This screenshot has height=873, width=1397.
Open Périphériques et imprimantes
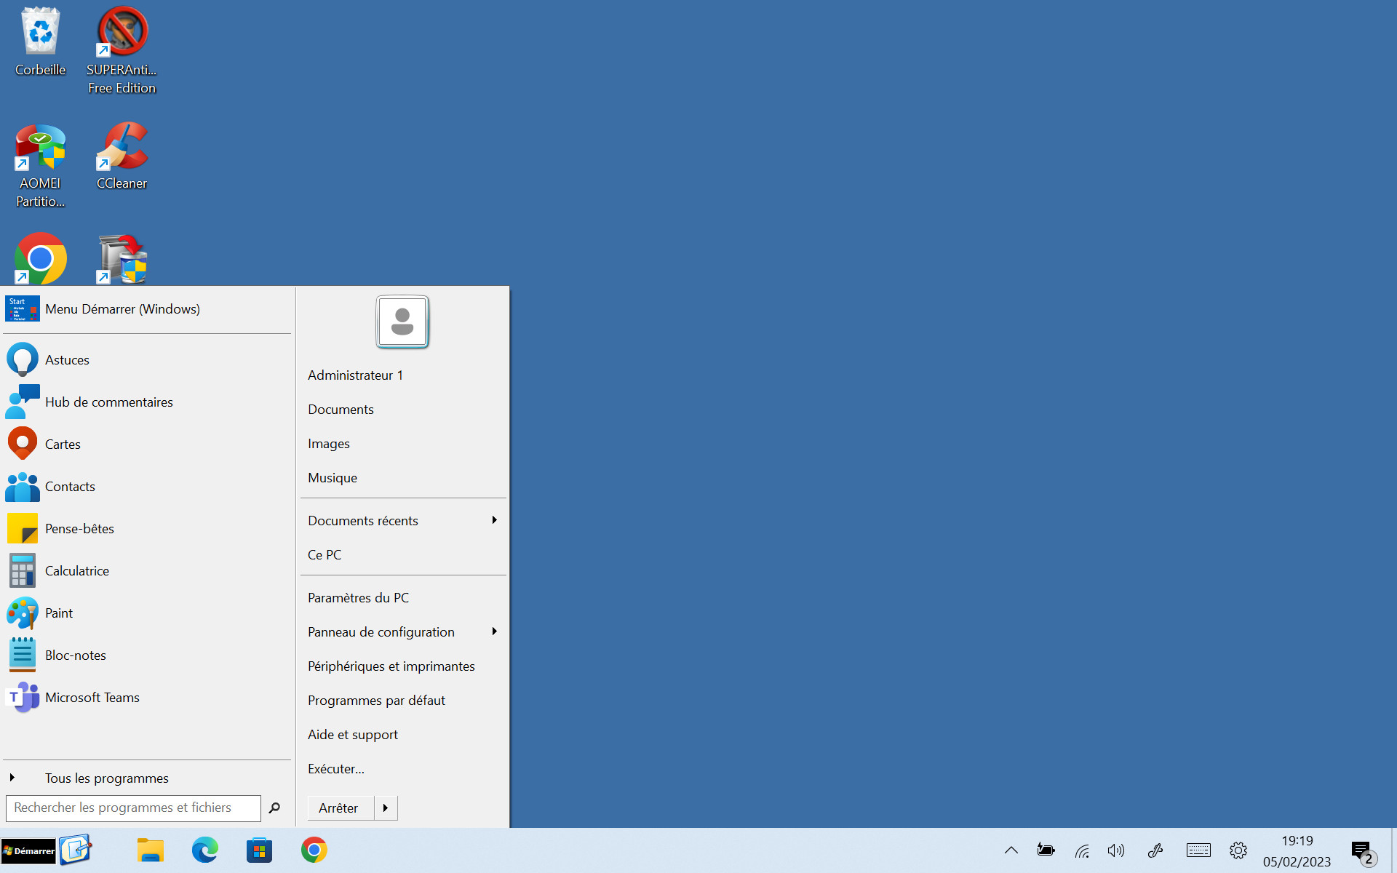[x=403, y=666]
